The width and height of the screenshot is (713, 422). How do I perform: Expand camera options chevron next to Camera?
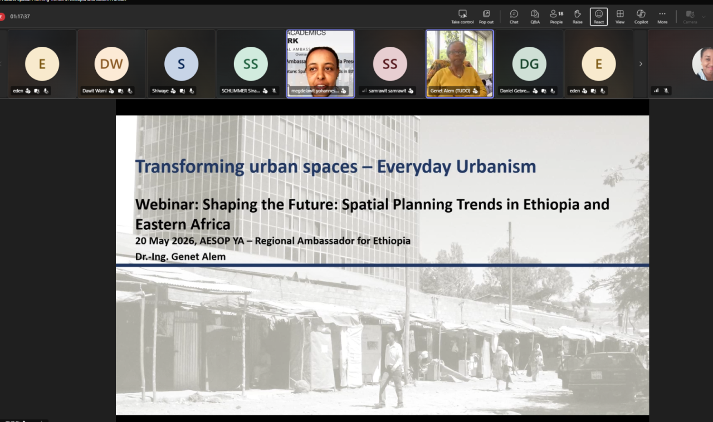coord(704,17)
